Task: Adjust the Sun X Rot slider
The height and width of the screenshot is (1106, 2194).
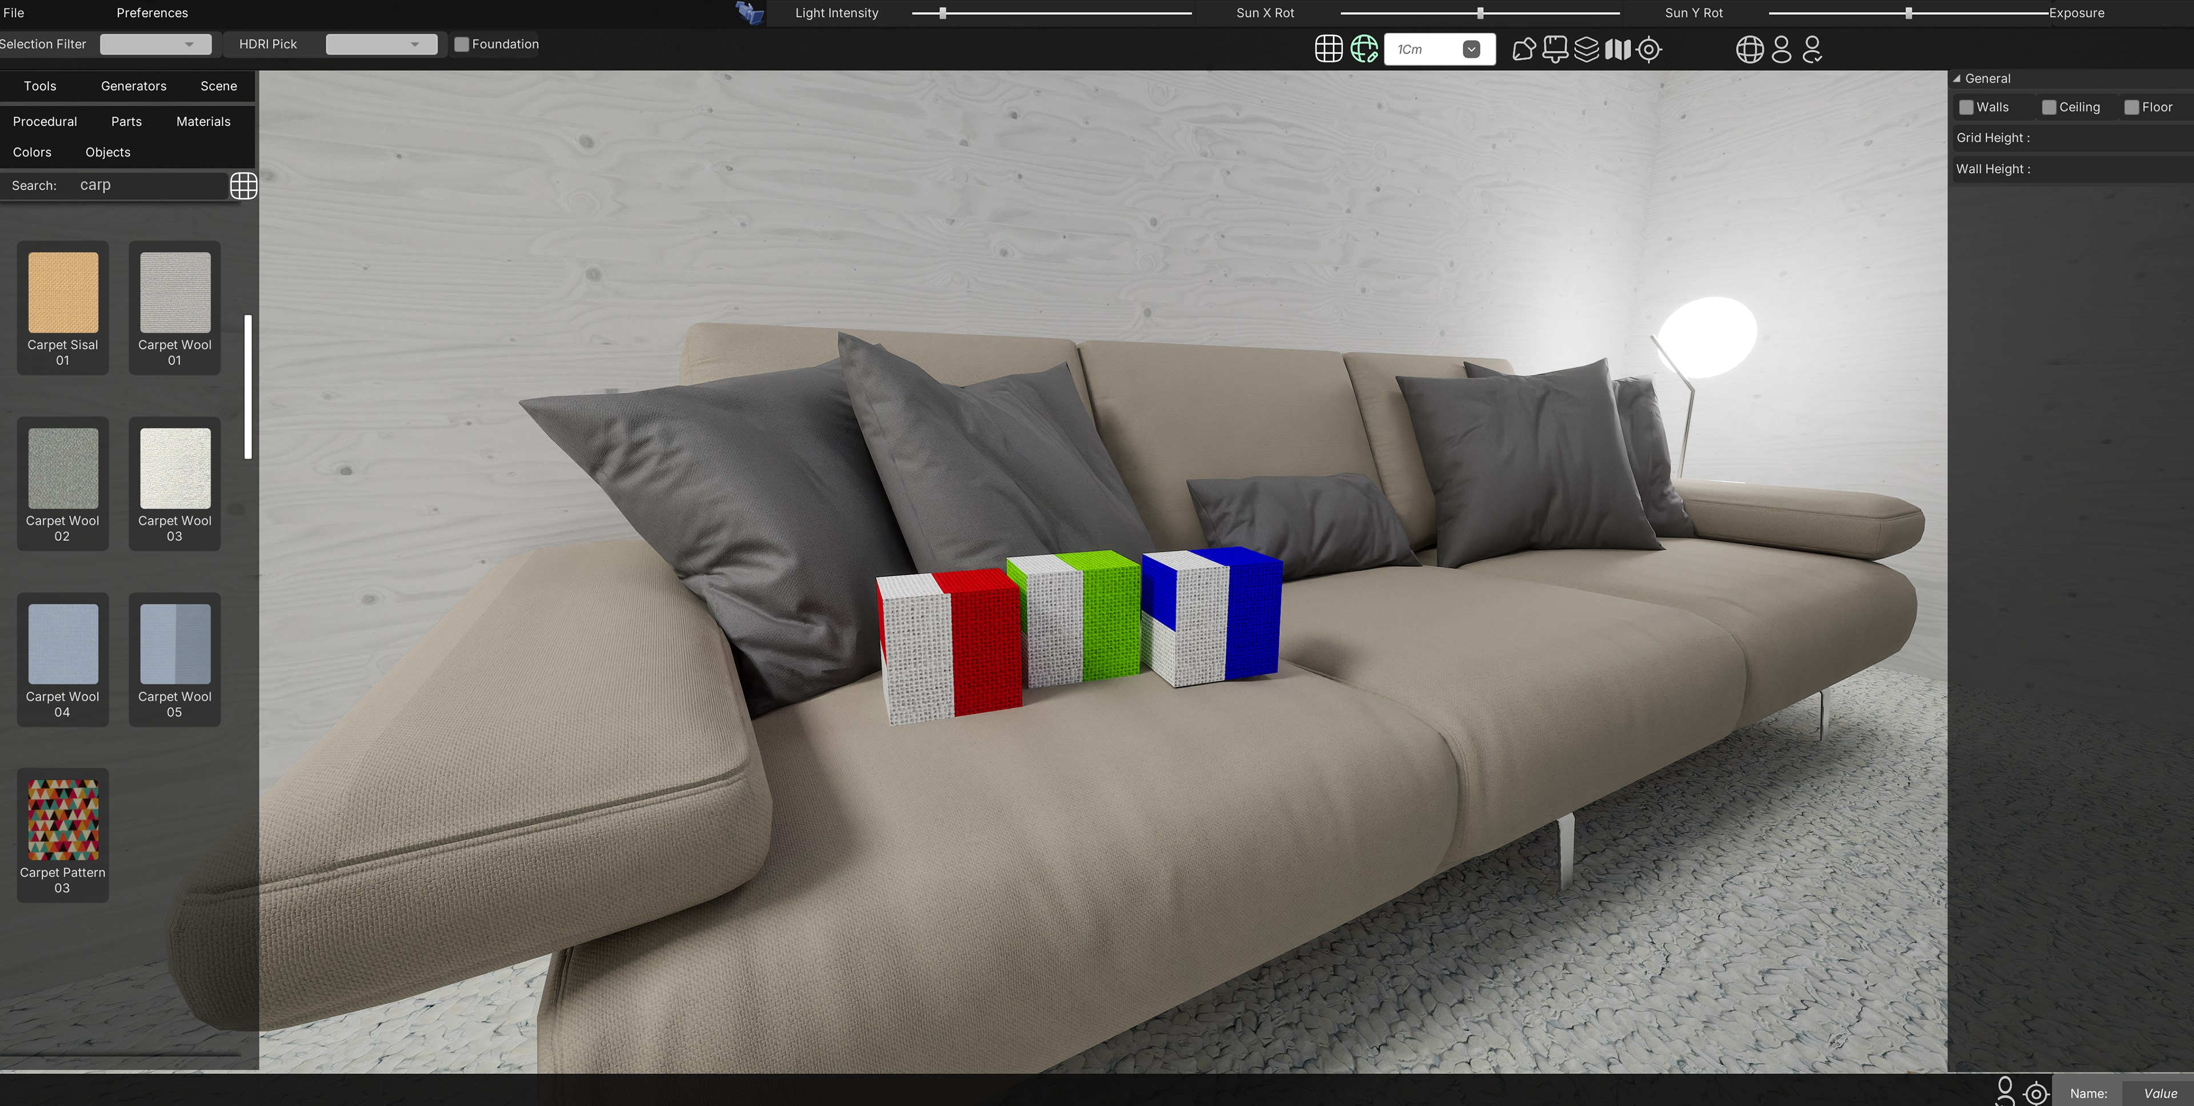Action: click(1480, 13)
